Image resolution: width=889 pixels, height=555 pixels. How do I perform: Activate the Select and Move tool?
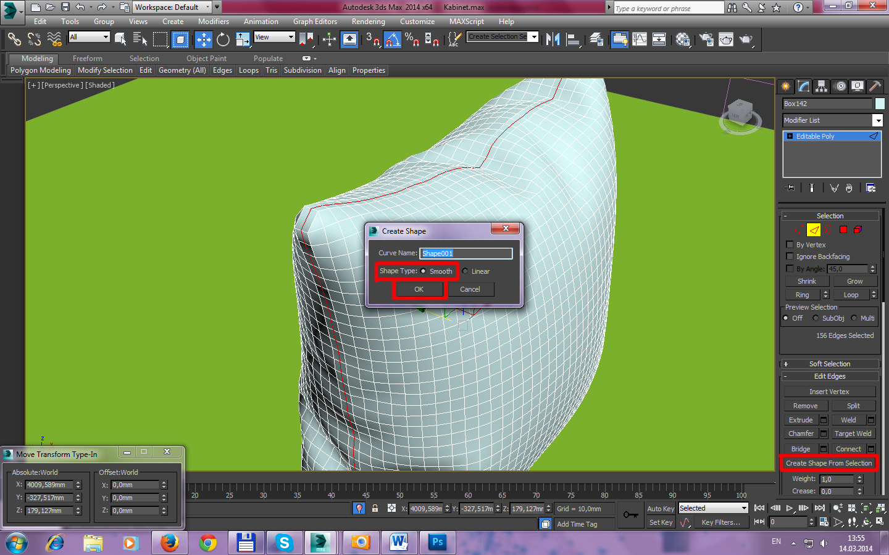click(x=203, y=39)
